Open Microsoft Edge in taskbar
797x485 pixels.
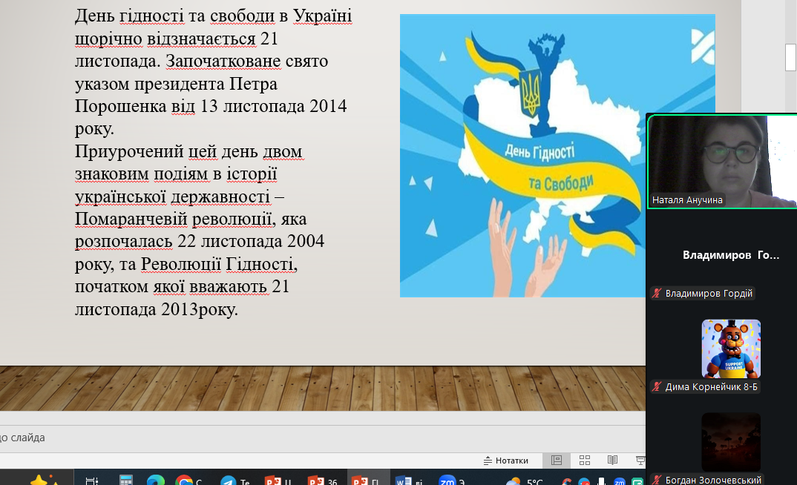(156, 480)
